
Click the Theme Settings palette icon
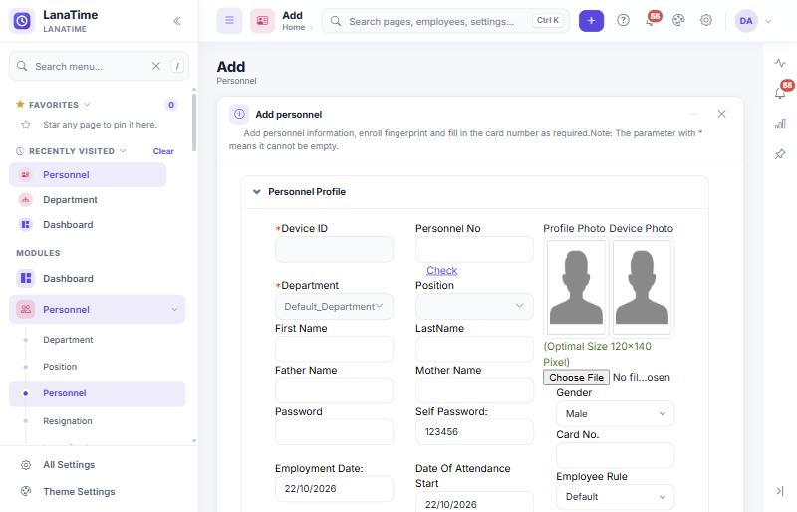point(26,492)
